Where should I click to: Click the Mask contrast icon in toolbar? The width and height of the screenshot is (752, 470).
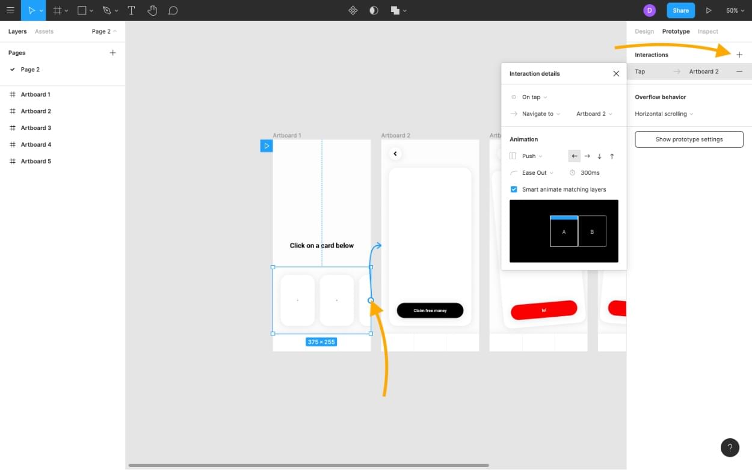pyautogui.click(x=374, y=10)
